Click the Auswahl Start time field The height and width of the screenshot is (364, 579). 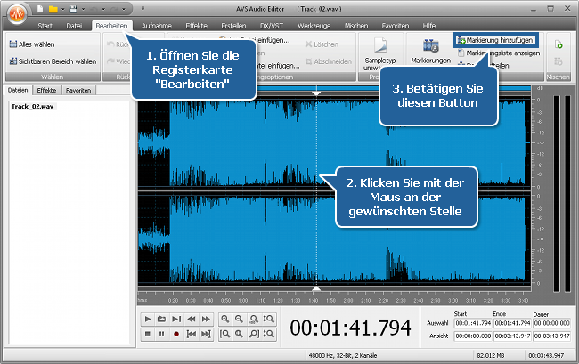click(x=473, y=323)
